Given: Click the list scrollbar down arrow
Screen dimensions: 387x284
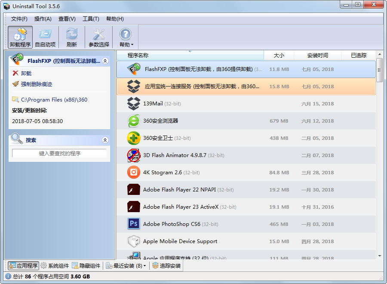Looking at the screenshot, I should [x=380, y=256].
